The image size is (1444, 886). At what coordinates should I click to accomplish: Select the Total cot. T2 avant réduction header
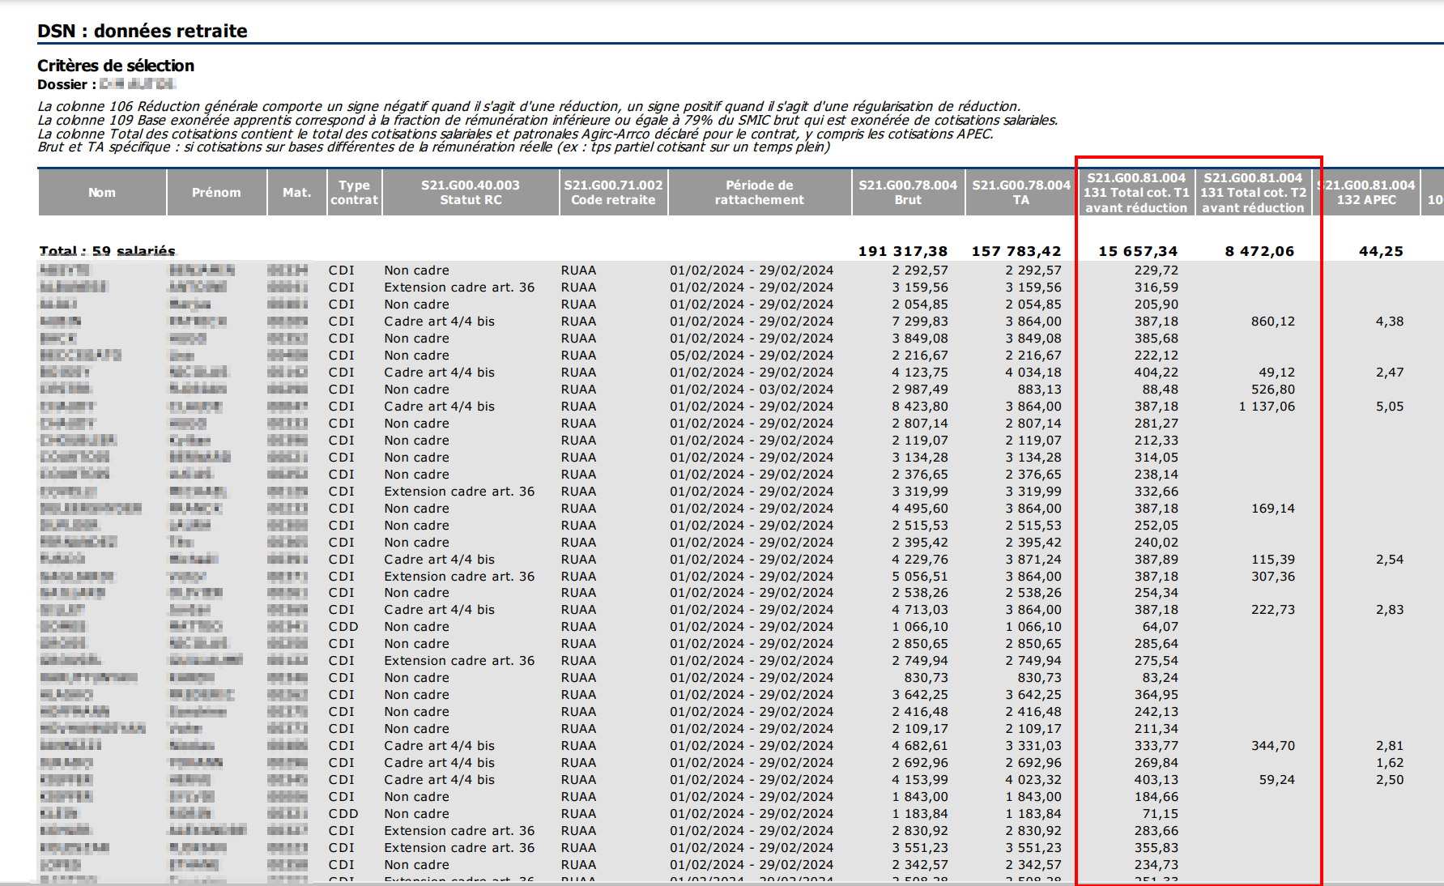coord(1253,193)
